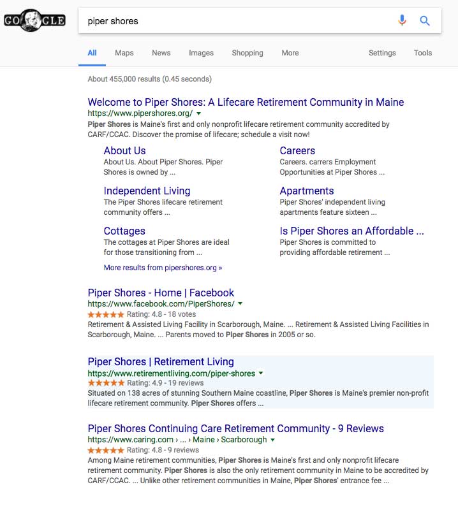Click the https://www.facebook.com/PiperShores/ URL text
This screenshot has width=458, height=508.
161,303
